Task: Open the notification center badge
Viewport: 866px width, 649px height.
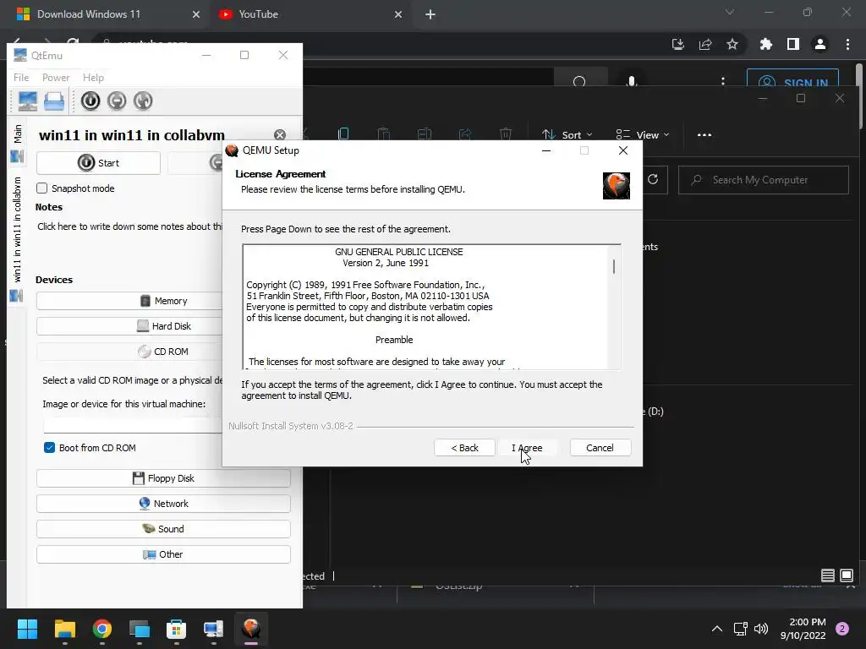Action: coord(842,629)
